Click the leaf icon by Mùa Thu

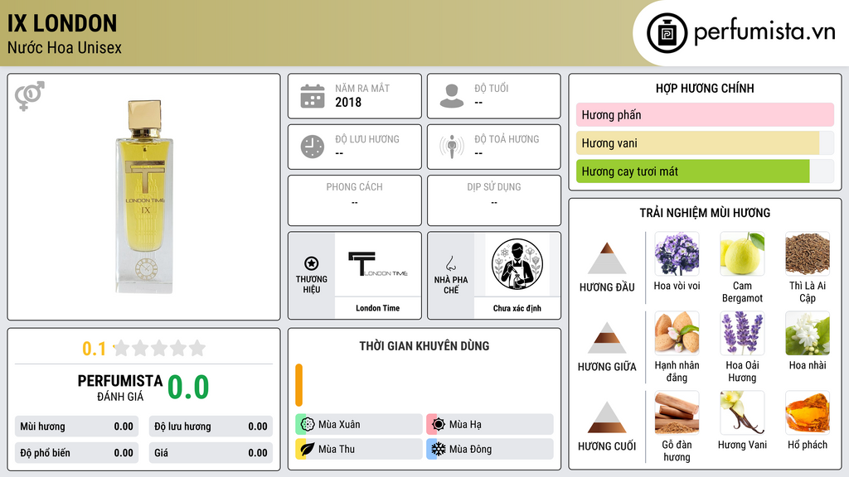(307, 449)
